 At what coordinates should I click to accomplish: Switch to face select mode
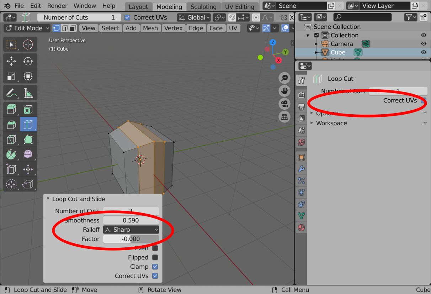(73, 28)
